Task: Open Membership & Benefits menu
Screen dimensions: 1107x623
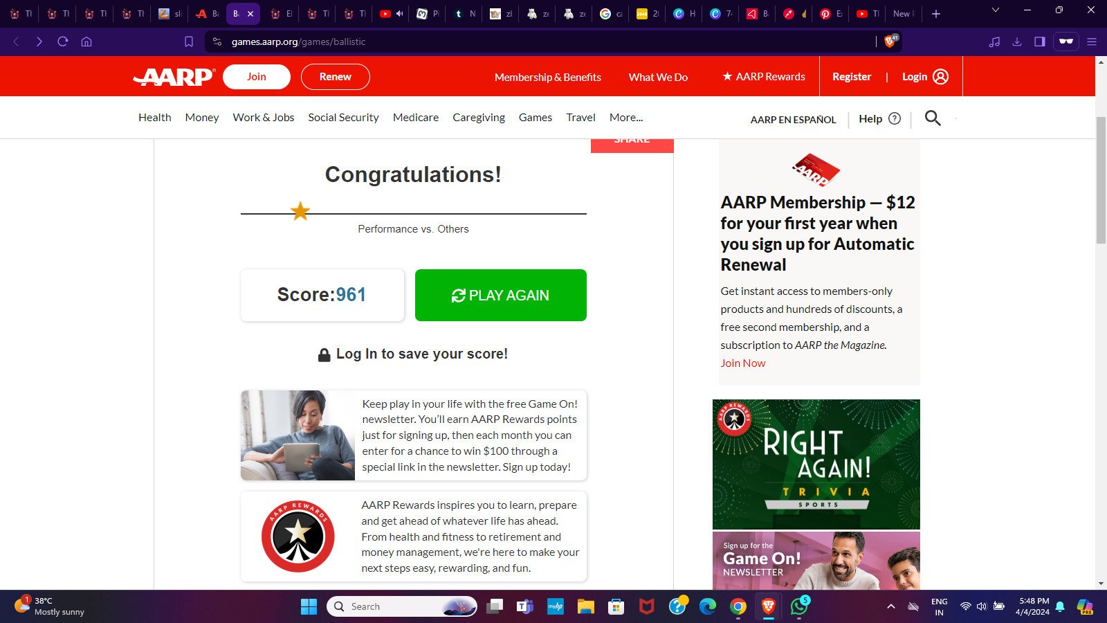Action: (x=548, y=77)
